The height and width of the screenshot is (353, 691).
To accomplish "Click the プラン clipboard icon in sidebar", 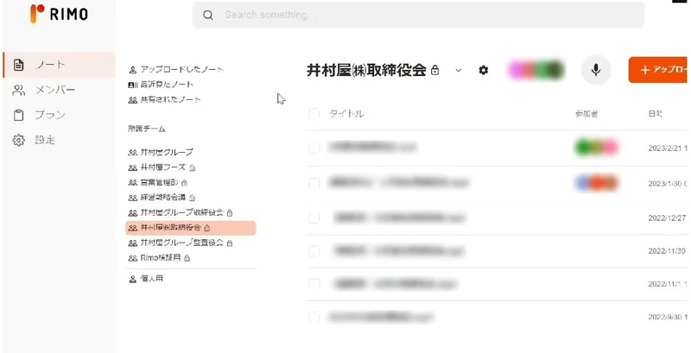I will pos(18,115).
